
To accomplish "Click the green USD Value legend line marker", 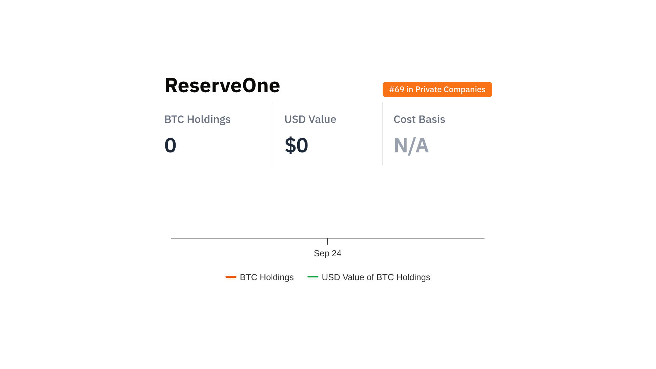I will [x=313, y=277].
